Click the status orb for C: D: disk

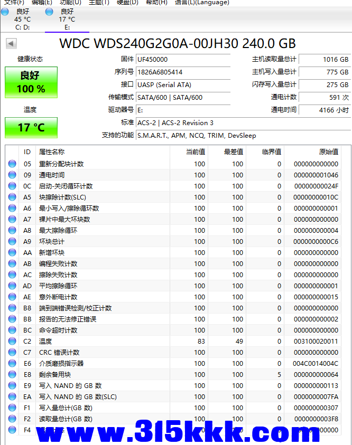(5, 12)
